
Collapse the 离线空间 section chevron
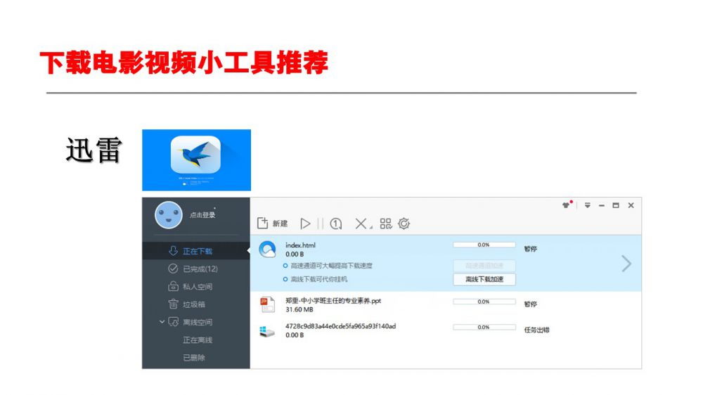tap(162, 322)
